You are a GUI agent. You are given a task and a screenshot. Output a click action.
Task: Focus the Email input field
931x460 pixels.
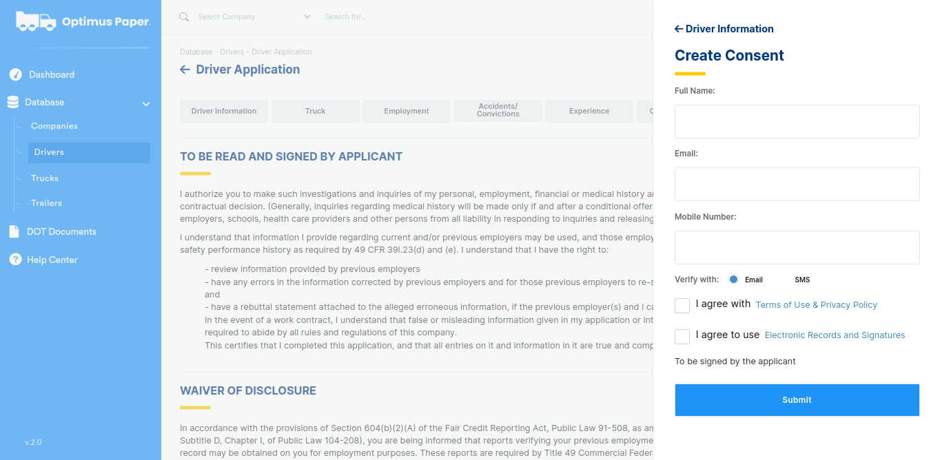coord(797,184)
